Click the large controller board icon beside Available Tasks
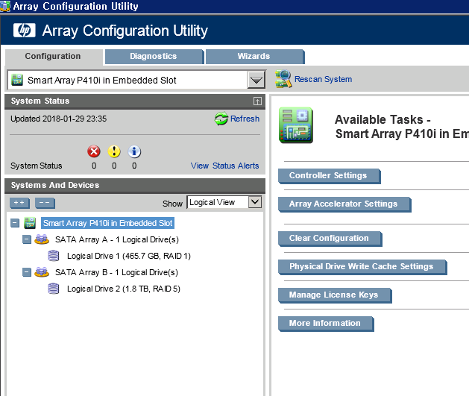Screen dimensions: 469x396 click(296, 125)
